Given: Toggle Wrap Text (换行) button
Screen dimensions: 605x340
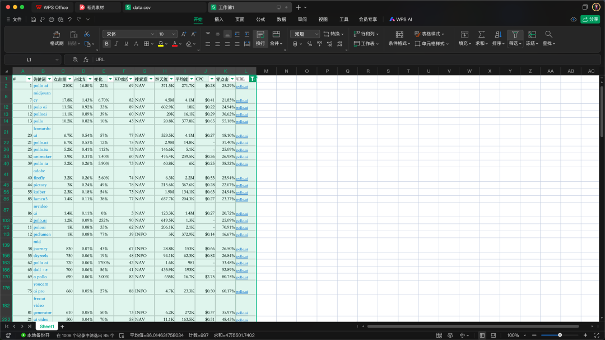Looking at the screenshot, I should point(260,38).
